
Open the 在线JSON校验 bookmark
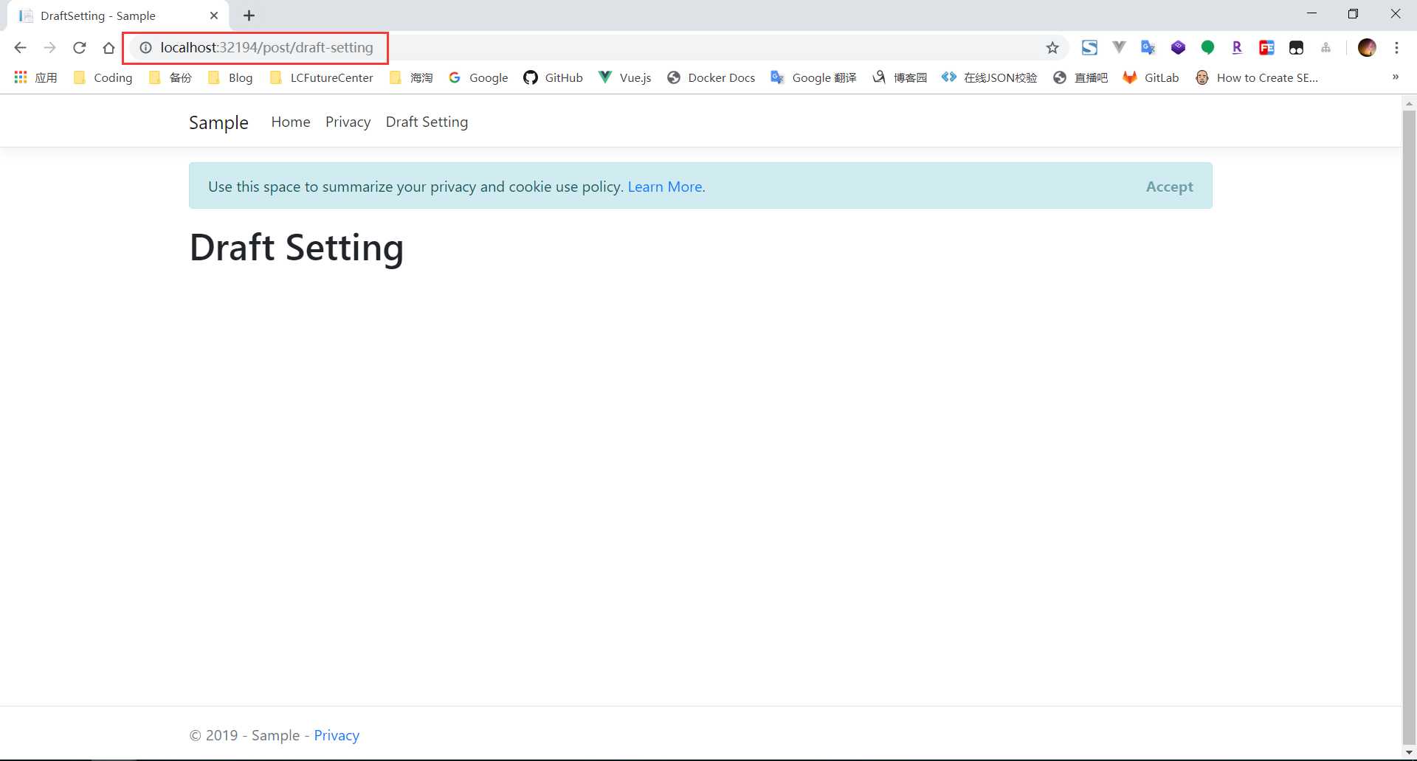click(x=989, y=77)
